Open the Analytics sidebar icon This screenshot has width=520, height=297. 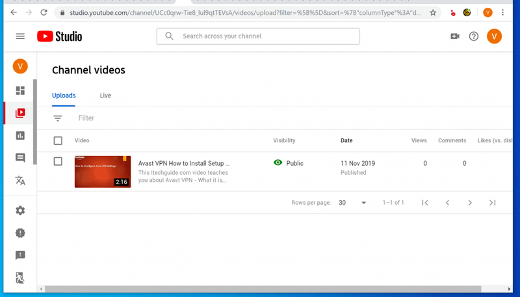click(20, 135)
